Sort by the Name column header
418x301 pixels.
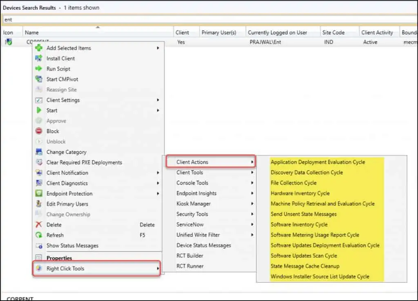(x=98, y=32)
